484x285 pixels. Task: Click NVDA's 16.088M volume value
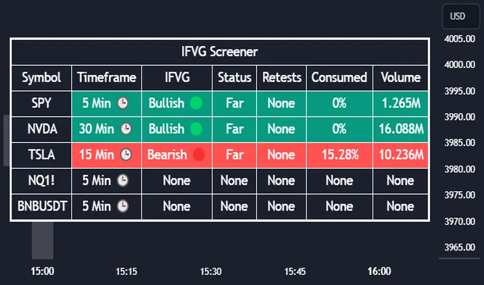click(x=400, y=129)
